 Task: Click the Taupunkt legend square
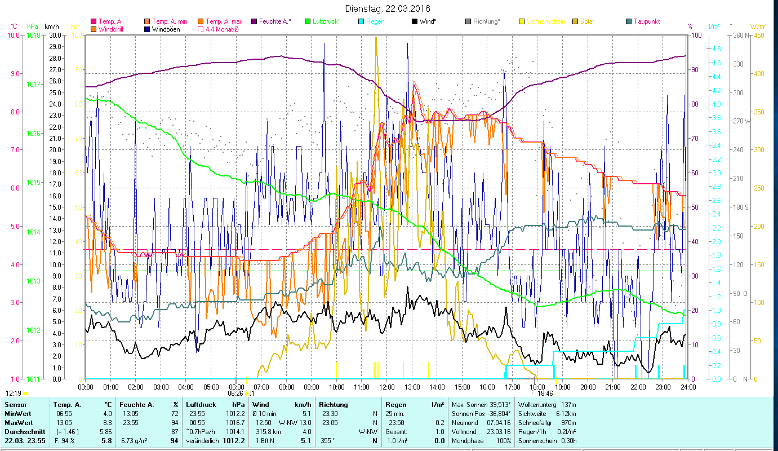pos(629,21)
